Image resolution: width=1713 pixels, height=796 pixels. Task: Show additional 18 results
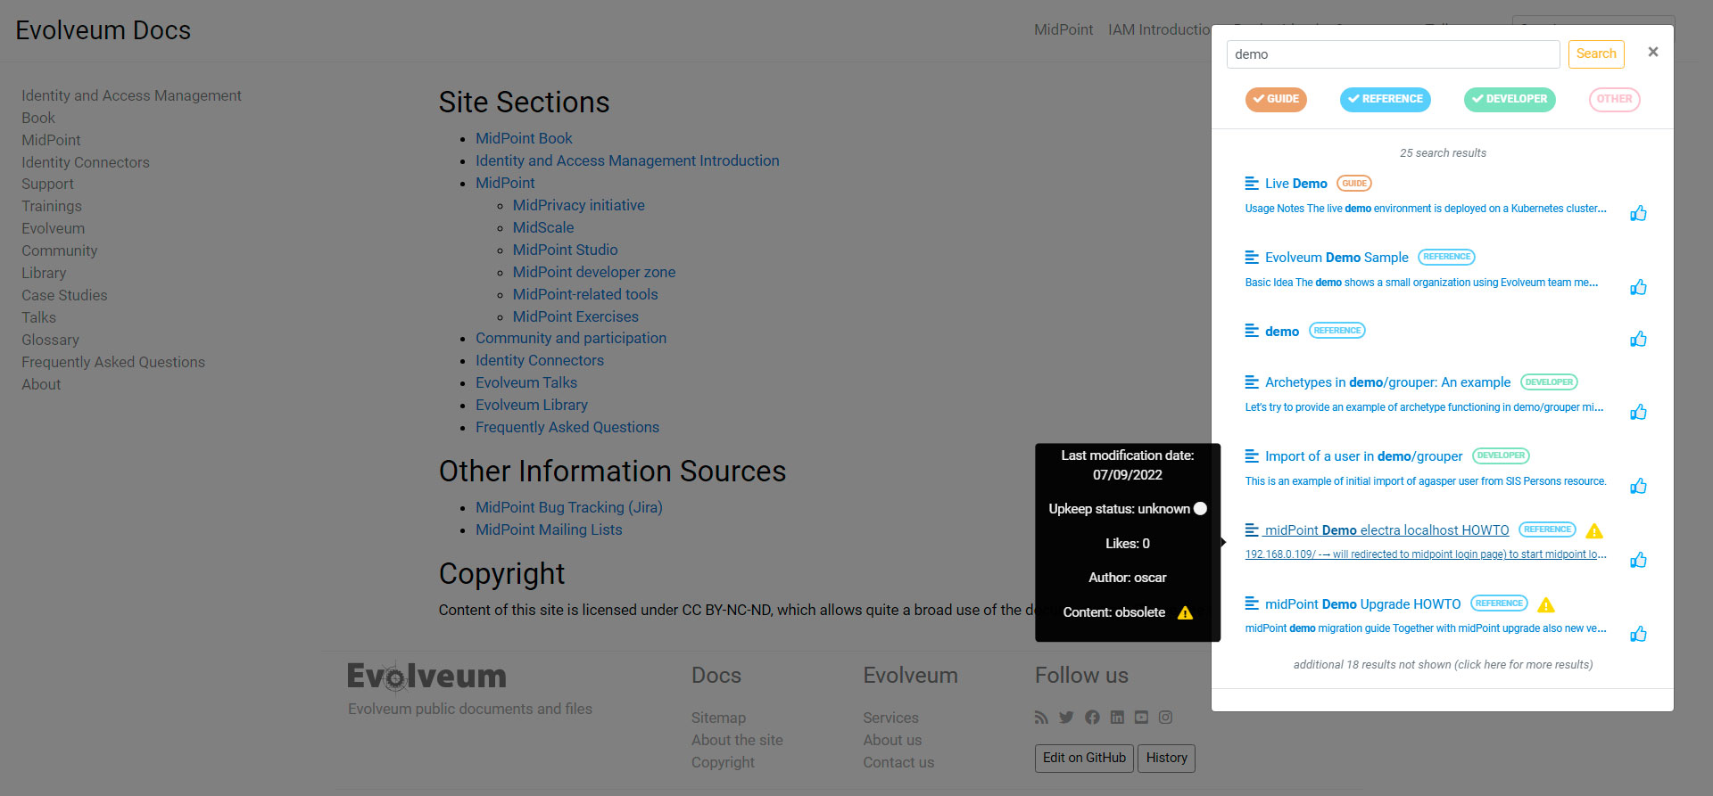click(1443, 665)
